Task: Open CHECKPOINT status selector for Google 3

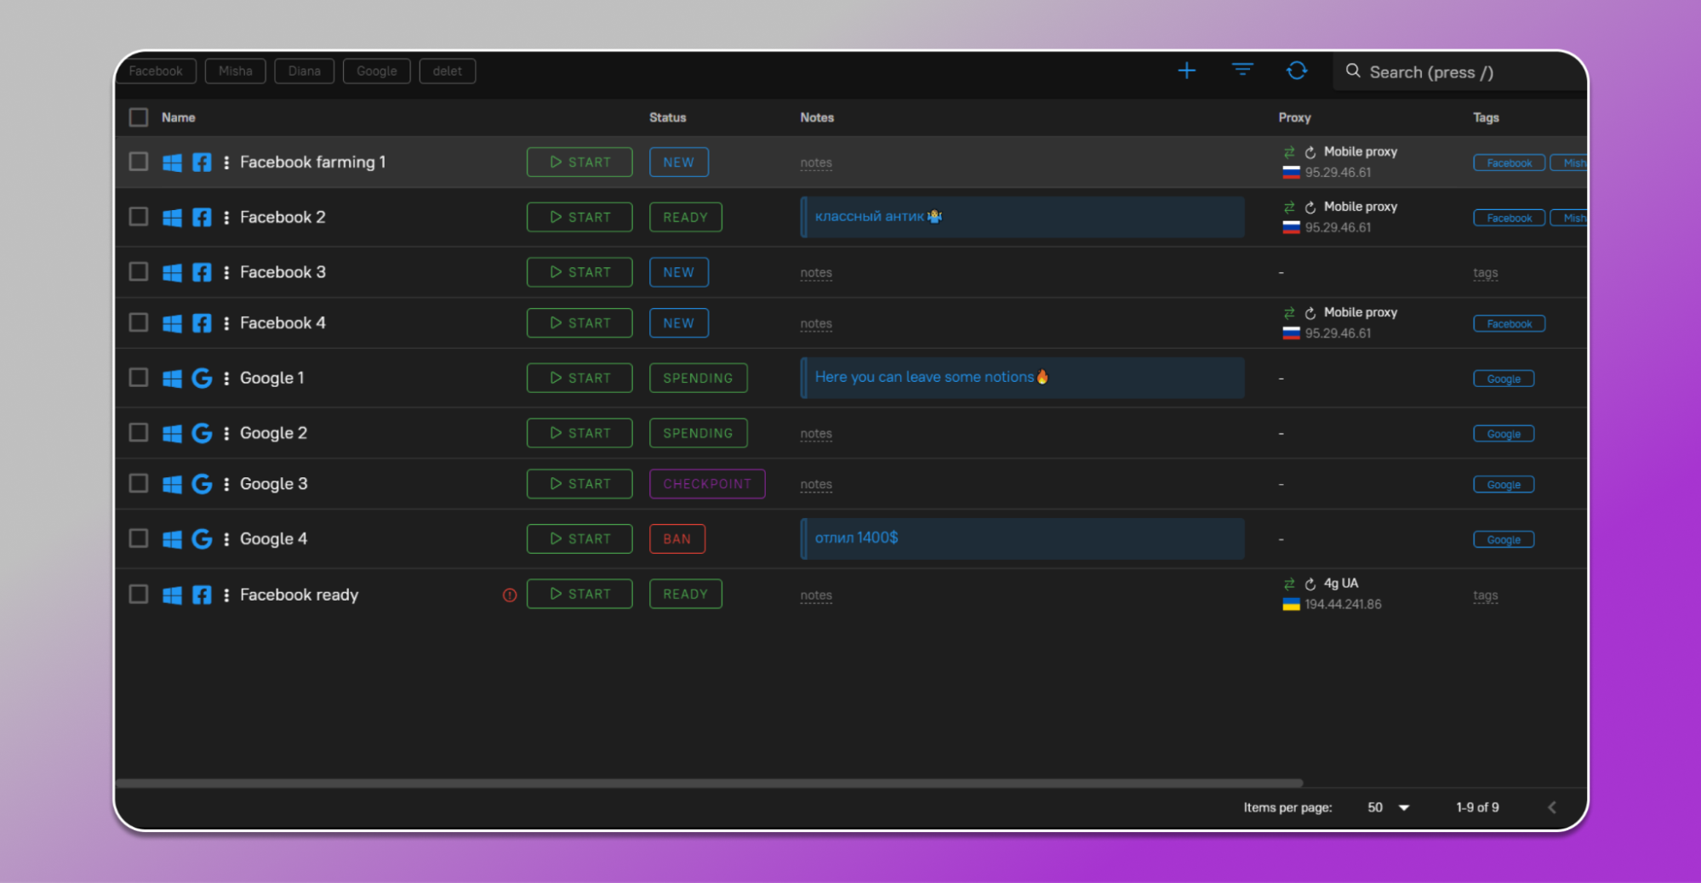Action: (706, 484)
